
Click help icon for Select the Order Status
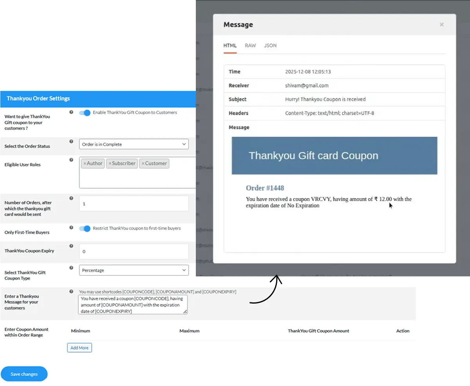(71, 142)
